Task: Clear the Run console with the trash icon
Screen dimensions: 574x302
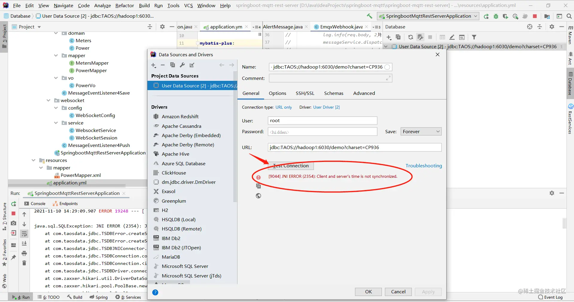Action: click(x=24, y=263)
